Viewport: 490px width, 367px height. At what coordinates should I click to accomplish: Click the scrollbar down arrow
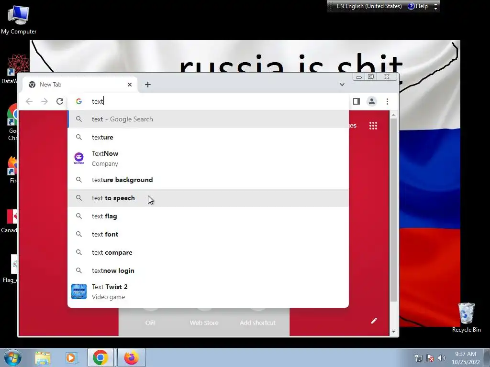pyautogui.click(x=393, y=332)
